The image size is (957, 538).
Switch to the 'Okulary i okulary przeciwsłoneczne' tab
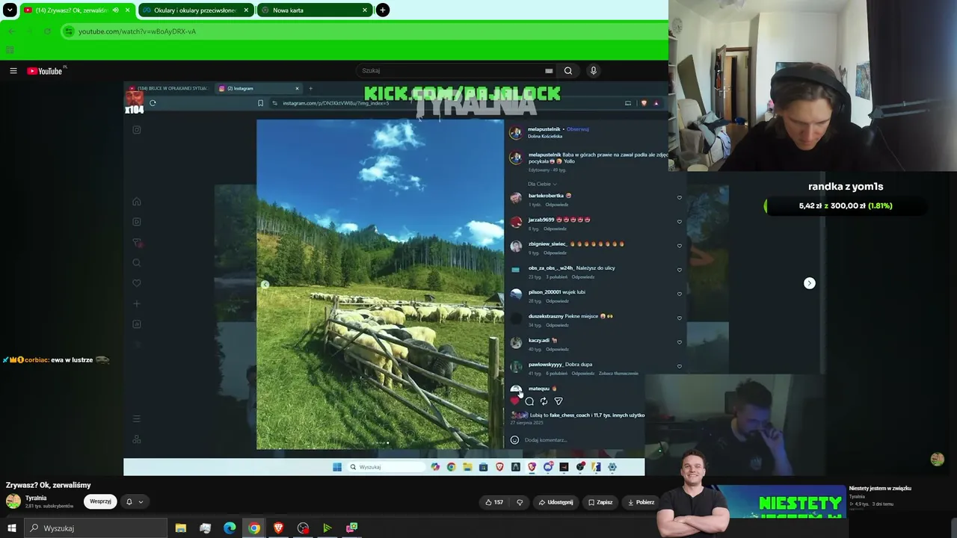coord(196,10)
